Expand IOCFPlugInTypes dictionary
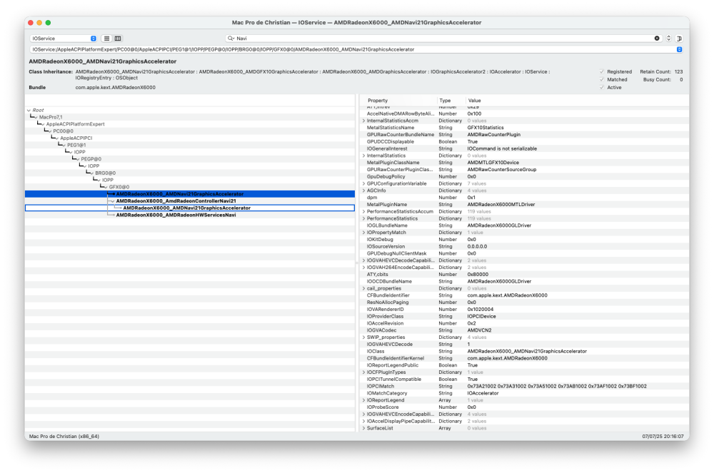 [363, 372]
